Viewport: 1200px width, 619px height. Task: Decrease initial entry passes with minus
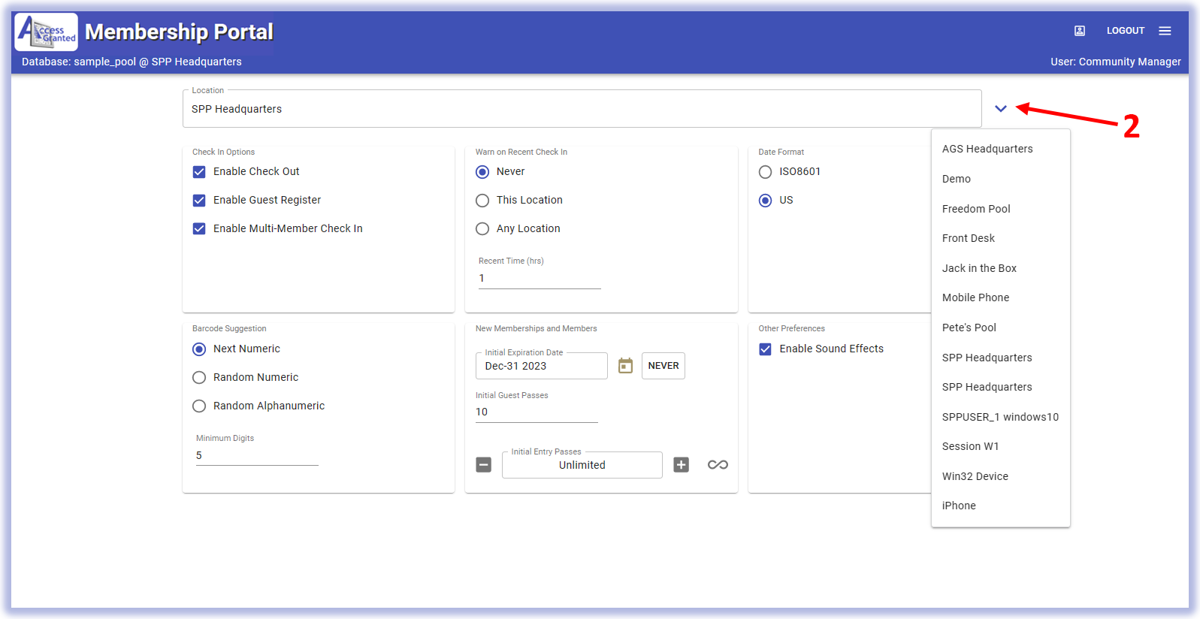[x=484, y=465]
